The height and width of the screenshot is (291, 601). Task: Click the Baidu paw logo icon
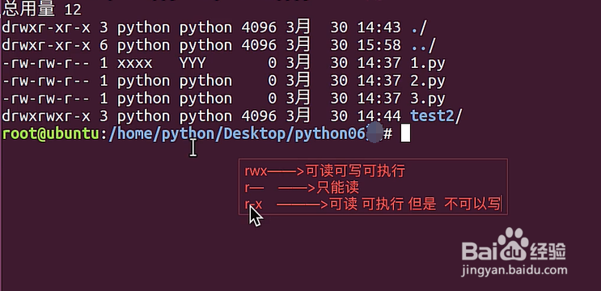(x=513, y=243)
